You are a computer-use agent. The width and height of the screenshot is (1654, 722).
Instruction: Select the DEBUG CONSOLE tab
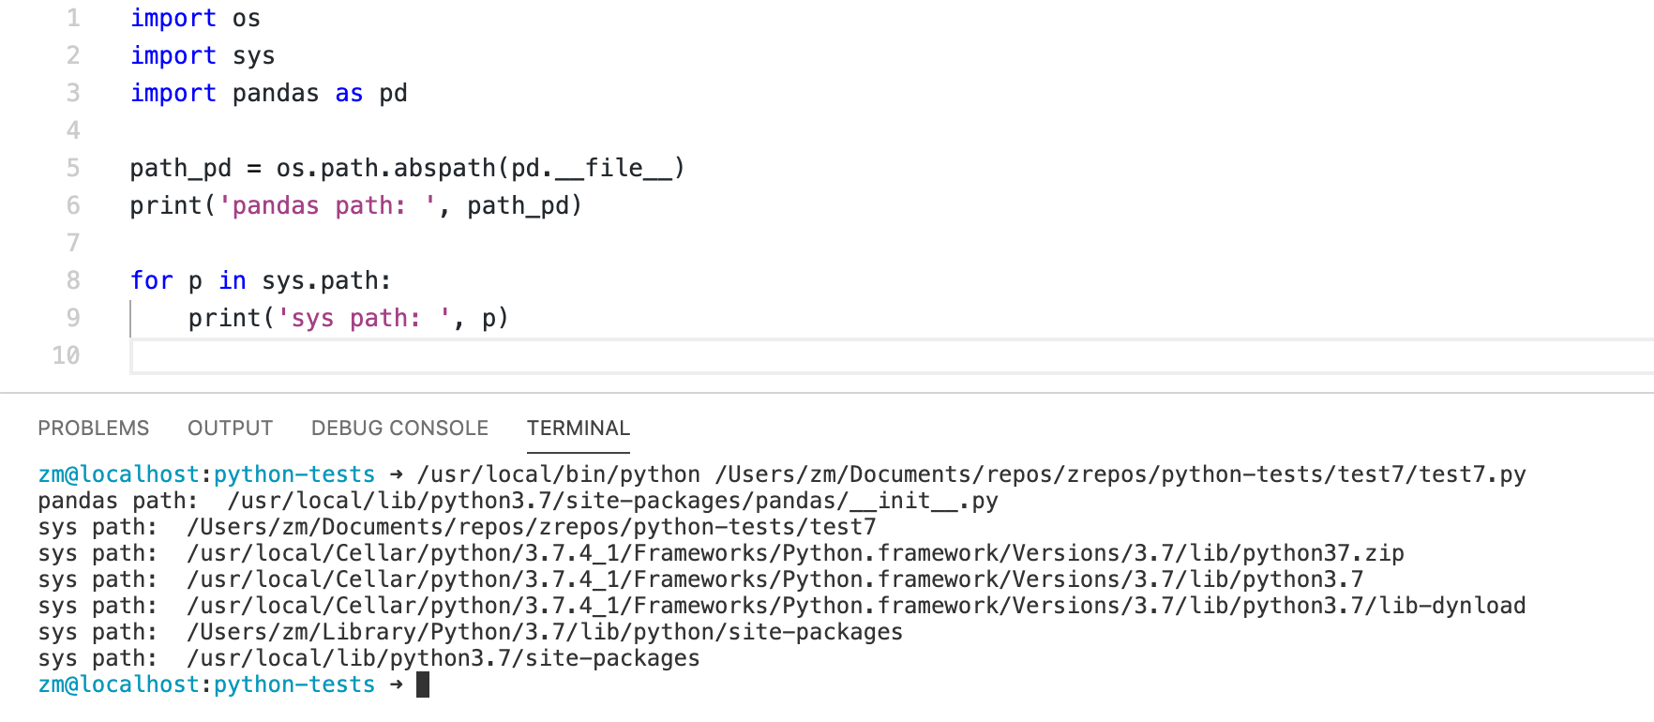(398, 428)
